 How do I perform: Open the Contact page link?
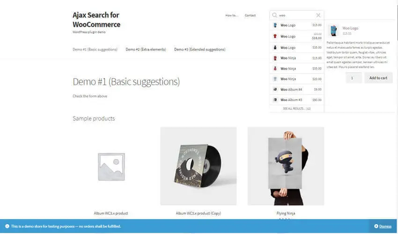click(x=250, y=15)
